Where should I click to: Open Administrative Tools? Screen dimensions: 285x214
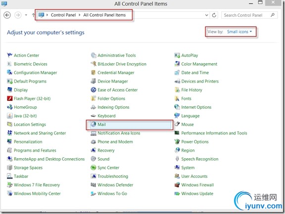pos(116,55)
